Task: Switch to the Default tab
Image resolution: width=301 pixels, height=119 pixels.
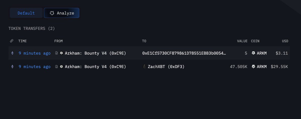Action: point(26,13)
